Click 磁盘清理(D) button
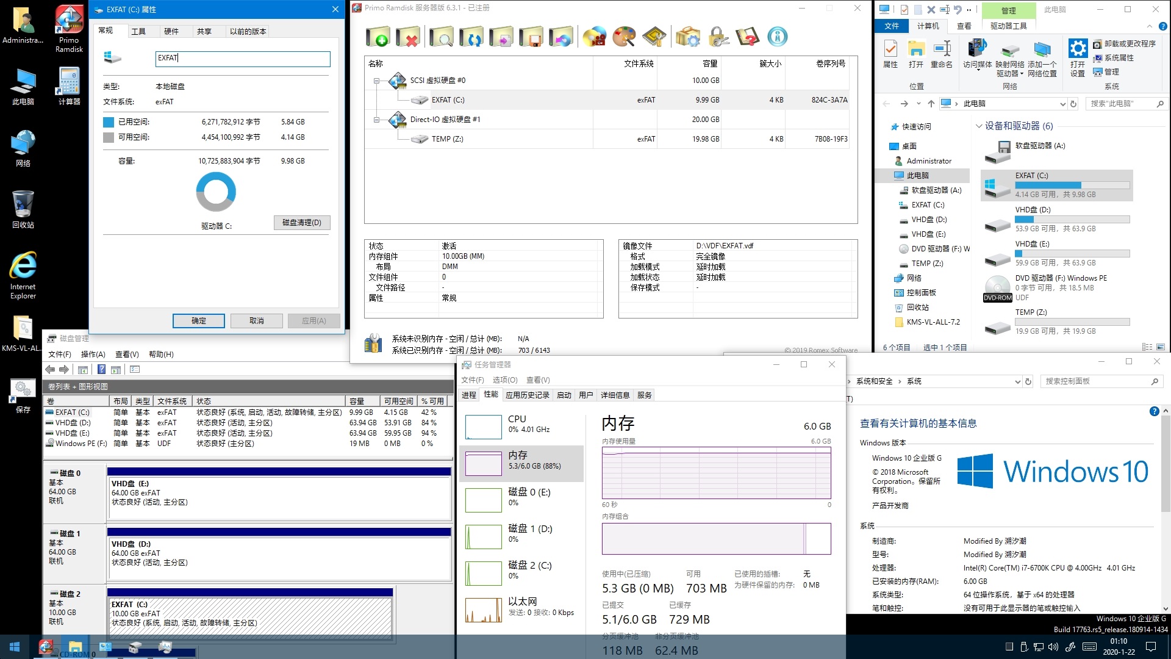Viewport: 1171px width, 659px height. tap(302, 223)
